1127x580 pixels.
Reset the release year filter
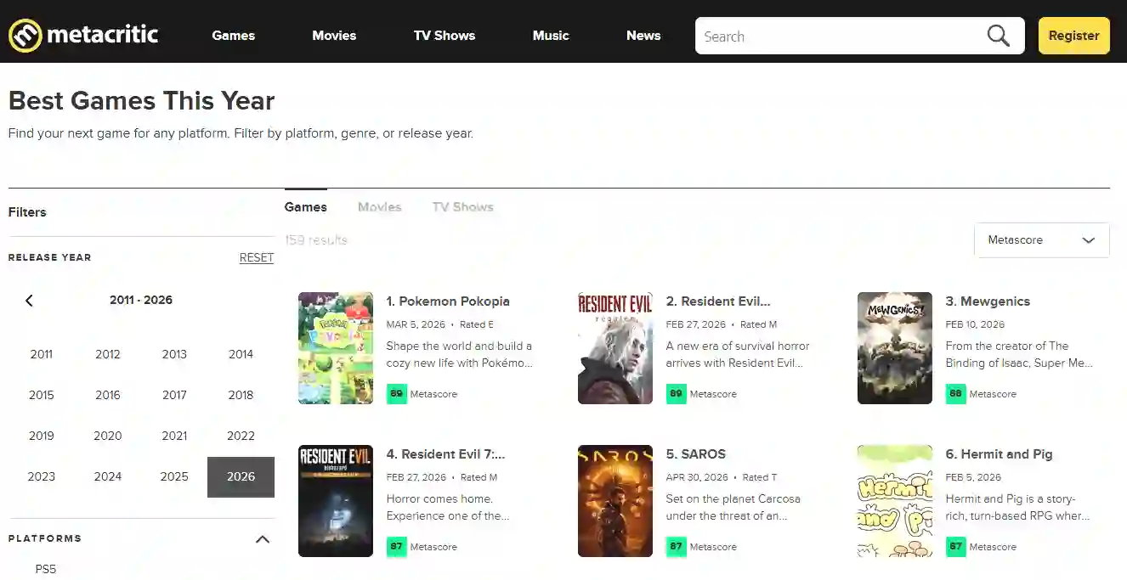coord(257,257)
